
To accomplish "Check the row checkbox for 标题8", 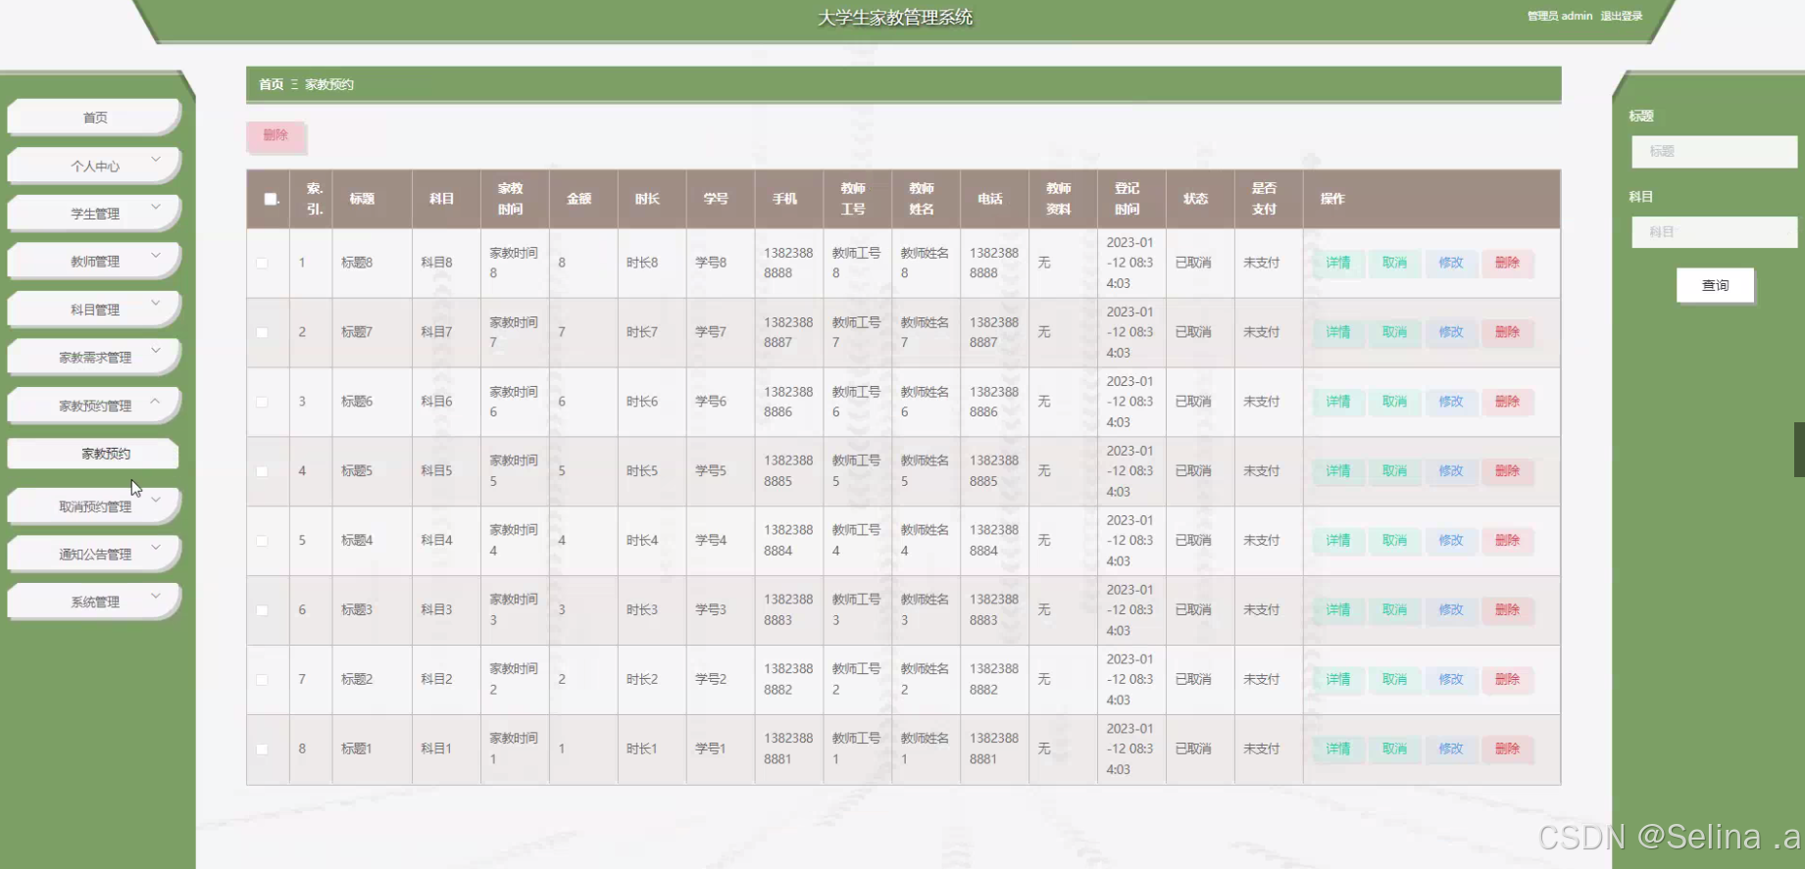I will pos(262,263).
